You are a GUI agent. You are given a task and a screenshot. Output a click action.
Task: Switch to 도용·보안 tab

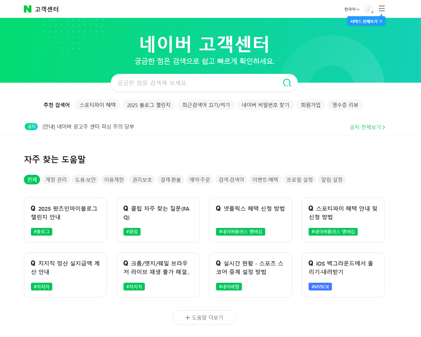(x=85, y=180)
